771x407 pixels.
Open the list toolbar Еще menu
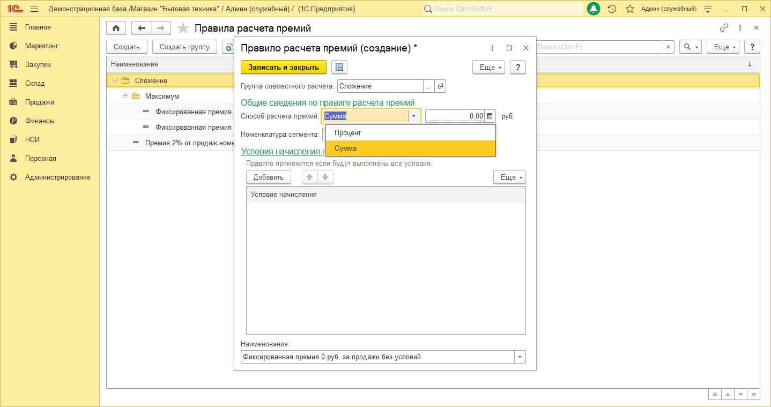tap(723, 47)
